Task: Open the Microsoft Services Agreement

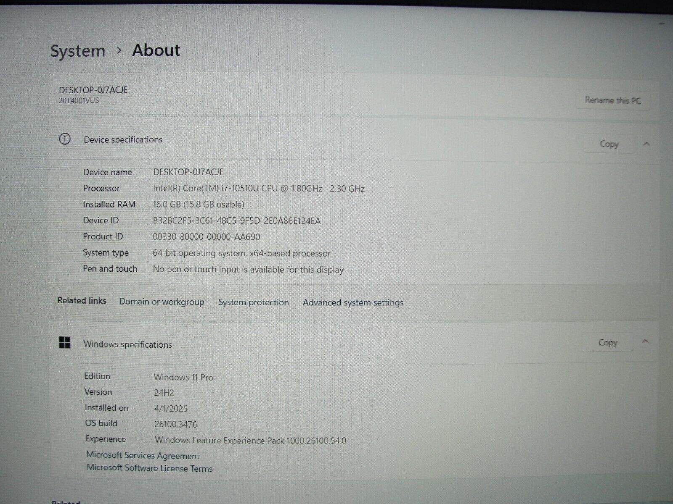Action: [x=143, y=456]
